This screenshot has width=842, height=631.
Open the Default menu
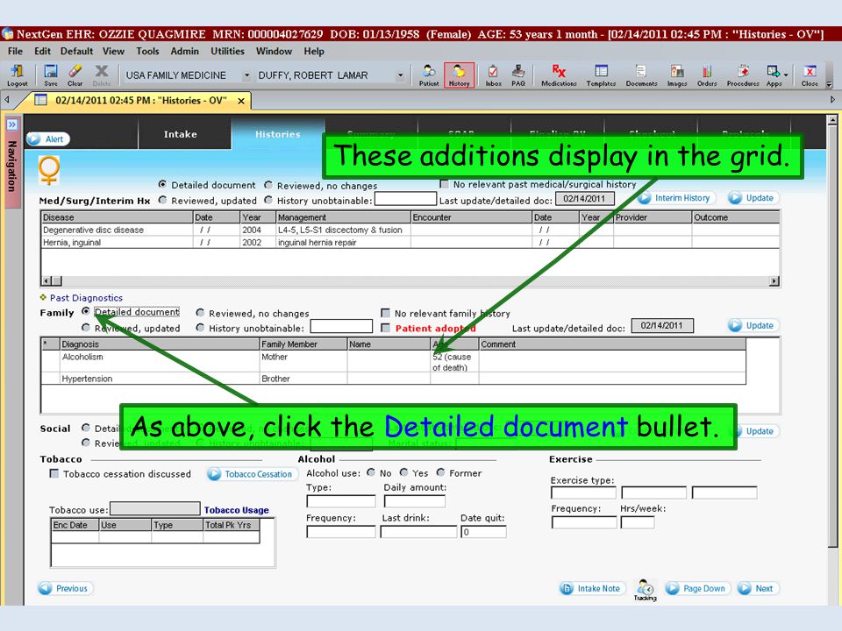(76, 51)
